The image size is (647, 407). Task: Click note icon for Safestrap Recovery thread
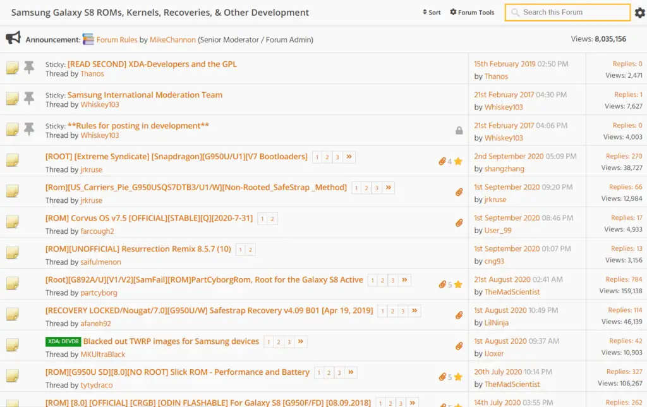(13, 314)
